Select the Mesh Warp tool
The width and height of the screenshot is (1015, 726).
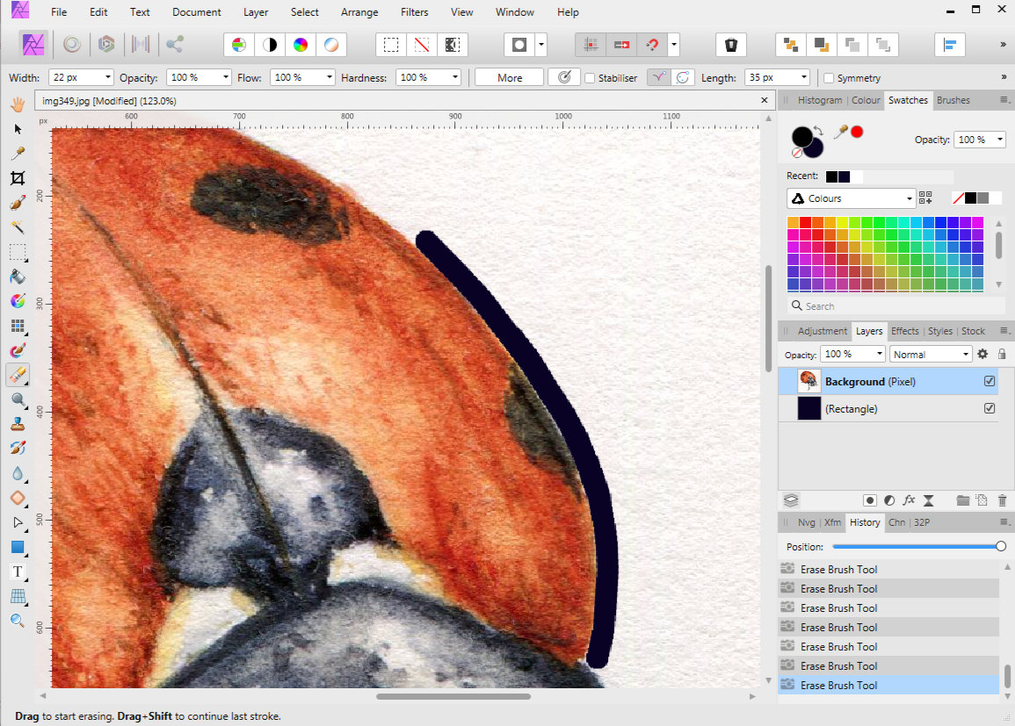tap(18, 596)
